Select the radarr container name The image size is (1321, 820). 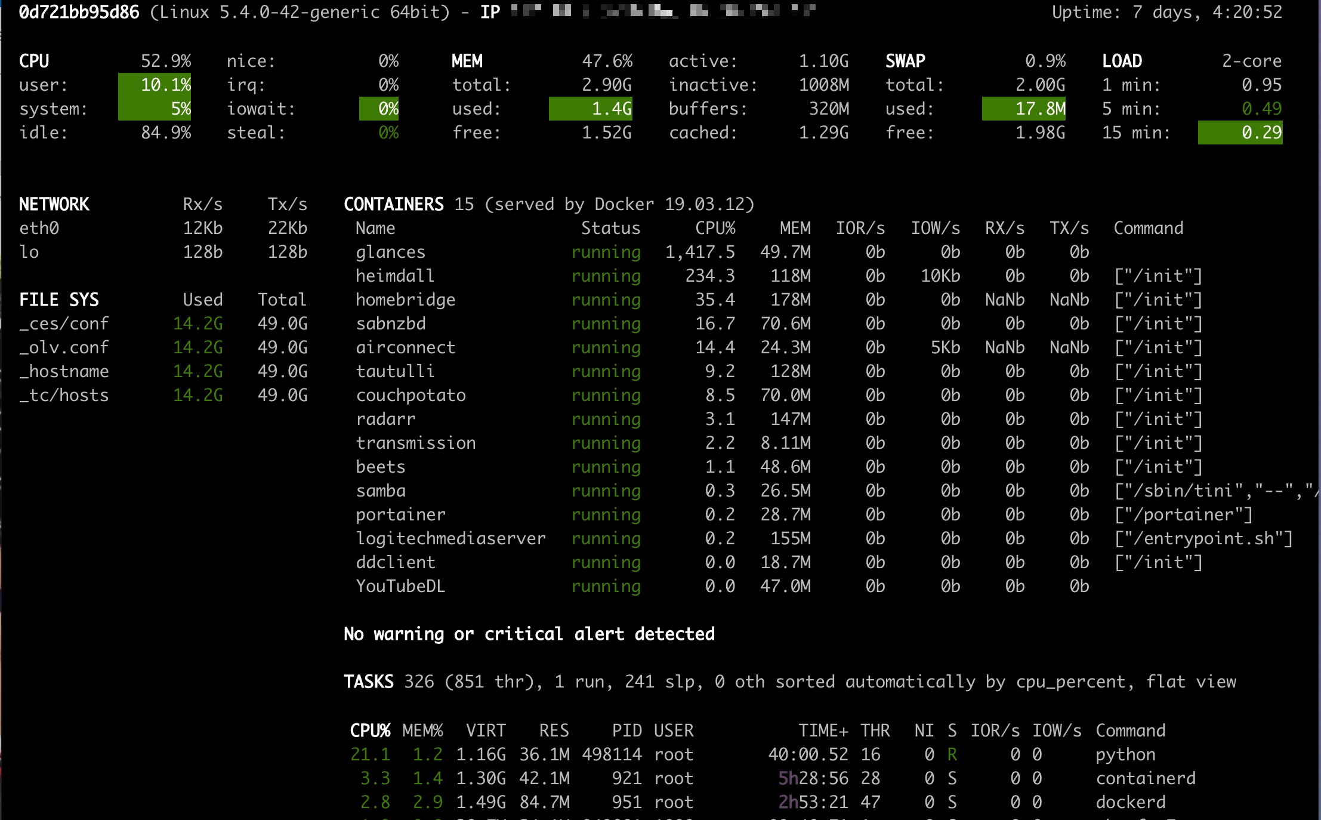click(385, 419)
